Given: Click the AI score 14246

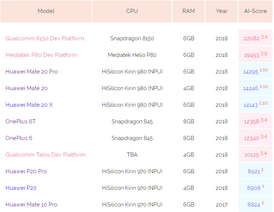Looking at the screenshot, I should coord(251,88).
